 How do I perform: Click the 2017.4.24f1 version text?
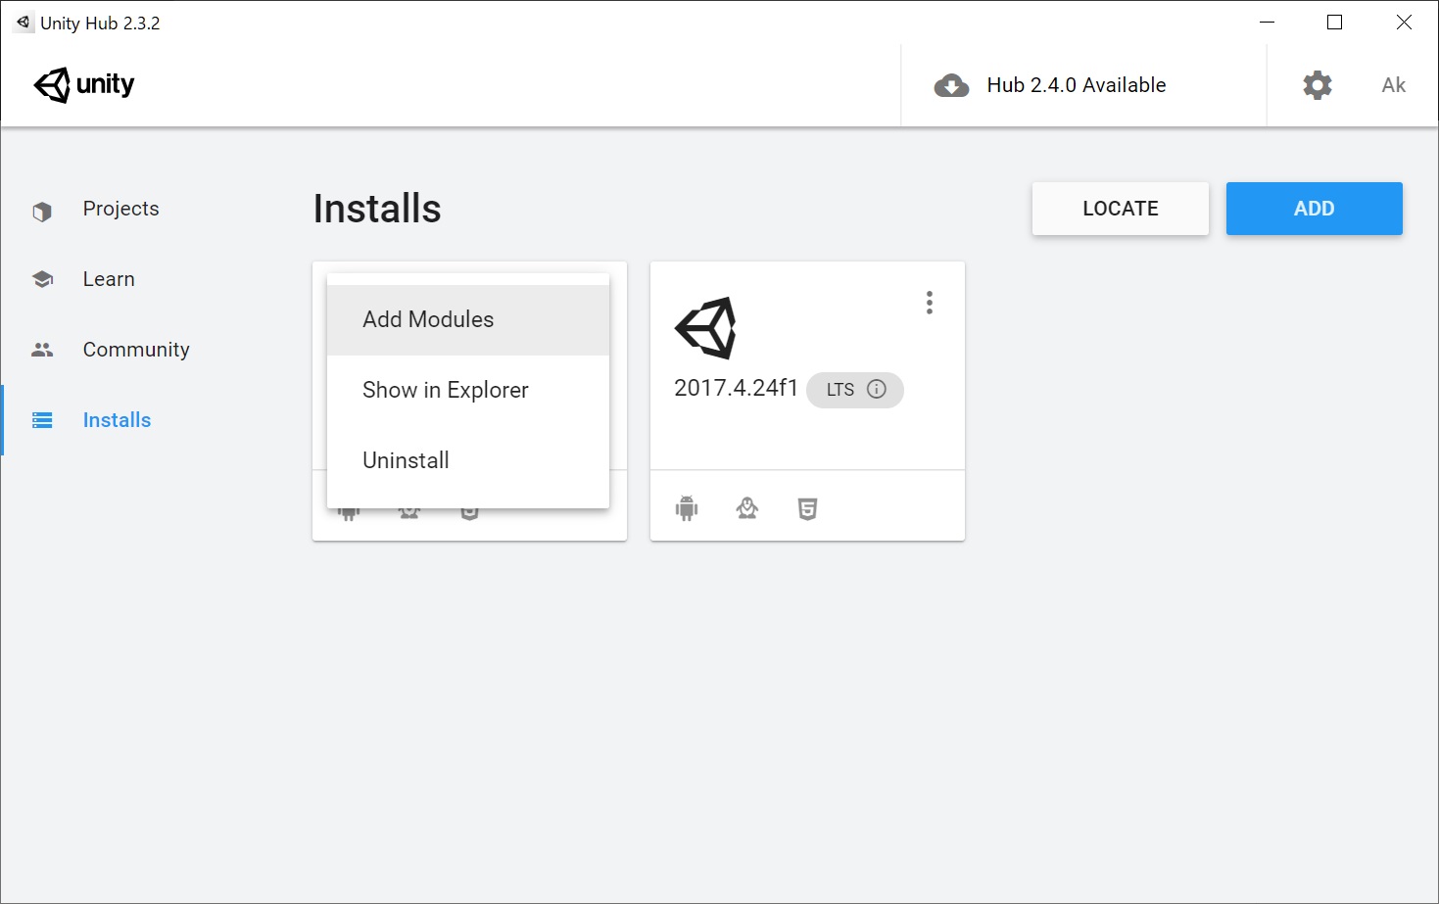pyautogui.click(x=736, y=388)
